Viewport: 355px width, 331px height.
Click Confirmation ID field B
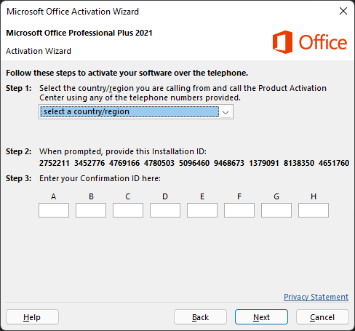[91, 210]
